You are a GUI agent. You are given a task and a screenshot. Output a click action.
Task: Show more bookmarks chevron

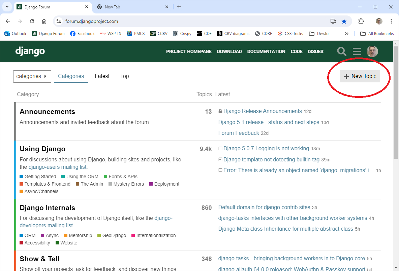tap(346, 34)
